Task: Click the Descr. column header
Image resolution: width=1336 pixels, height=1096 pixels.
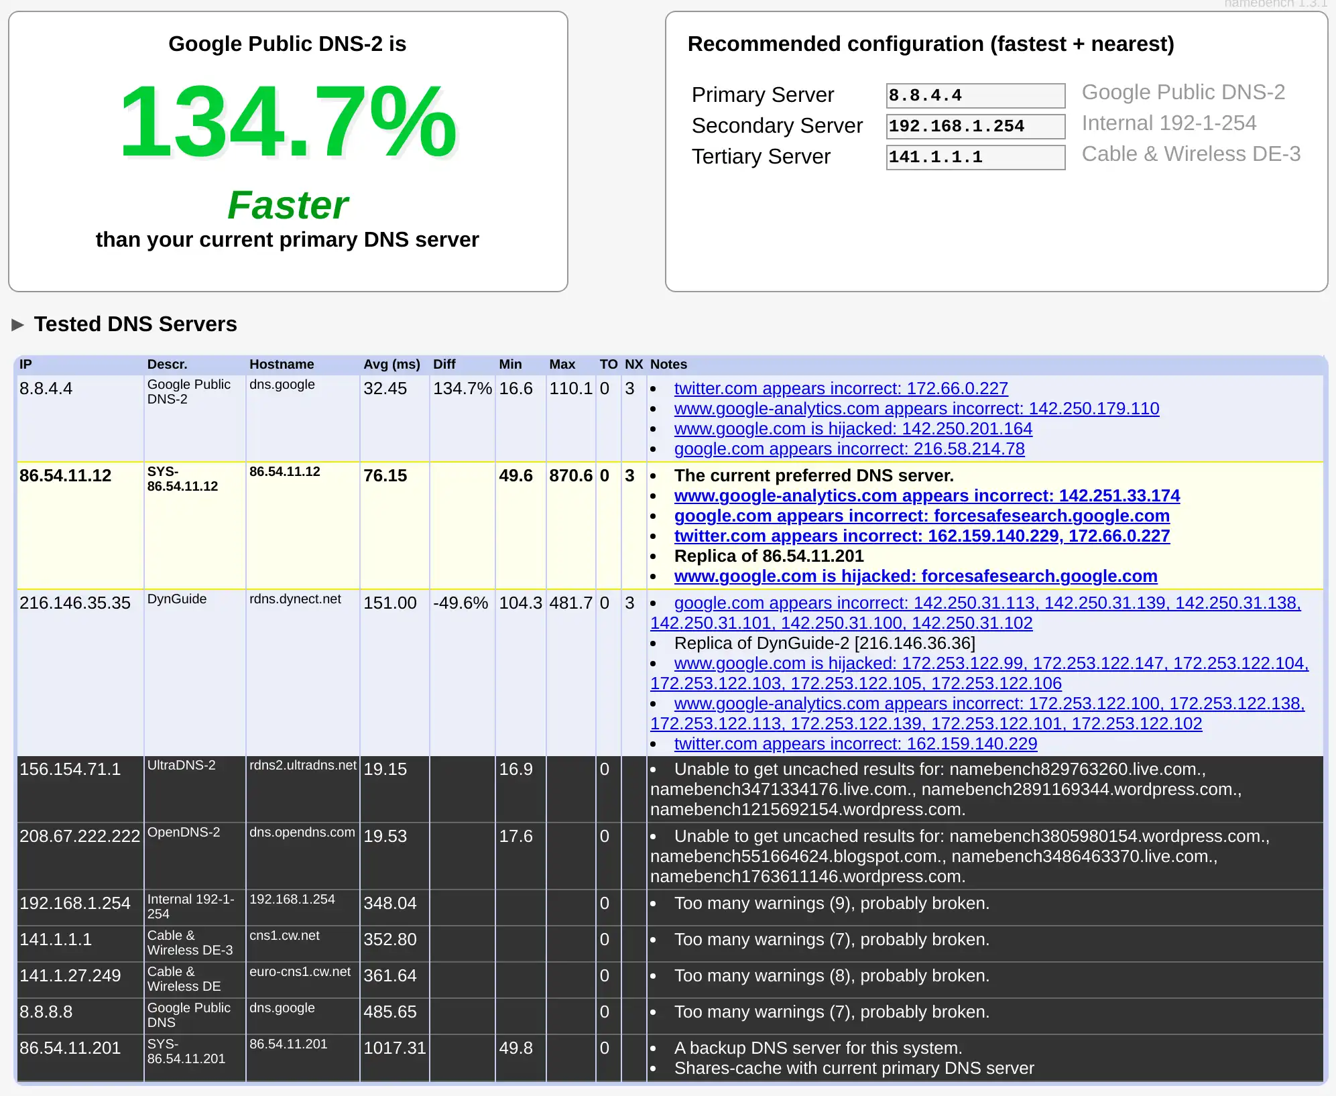Action: [167, 365]
